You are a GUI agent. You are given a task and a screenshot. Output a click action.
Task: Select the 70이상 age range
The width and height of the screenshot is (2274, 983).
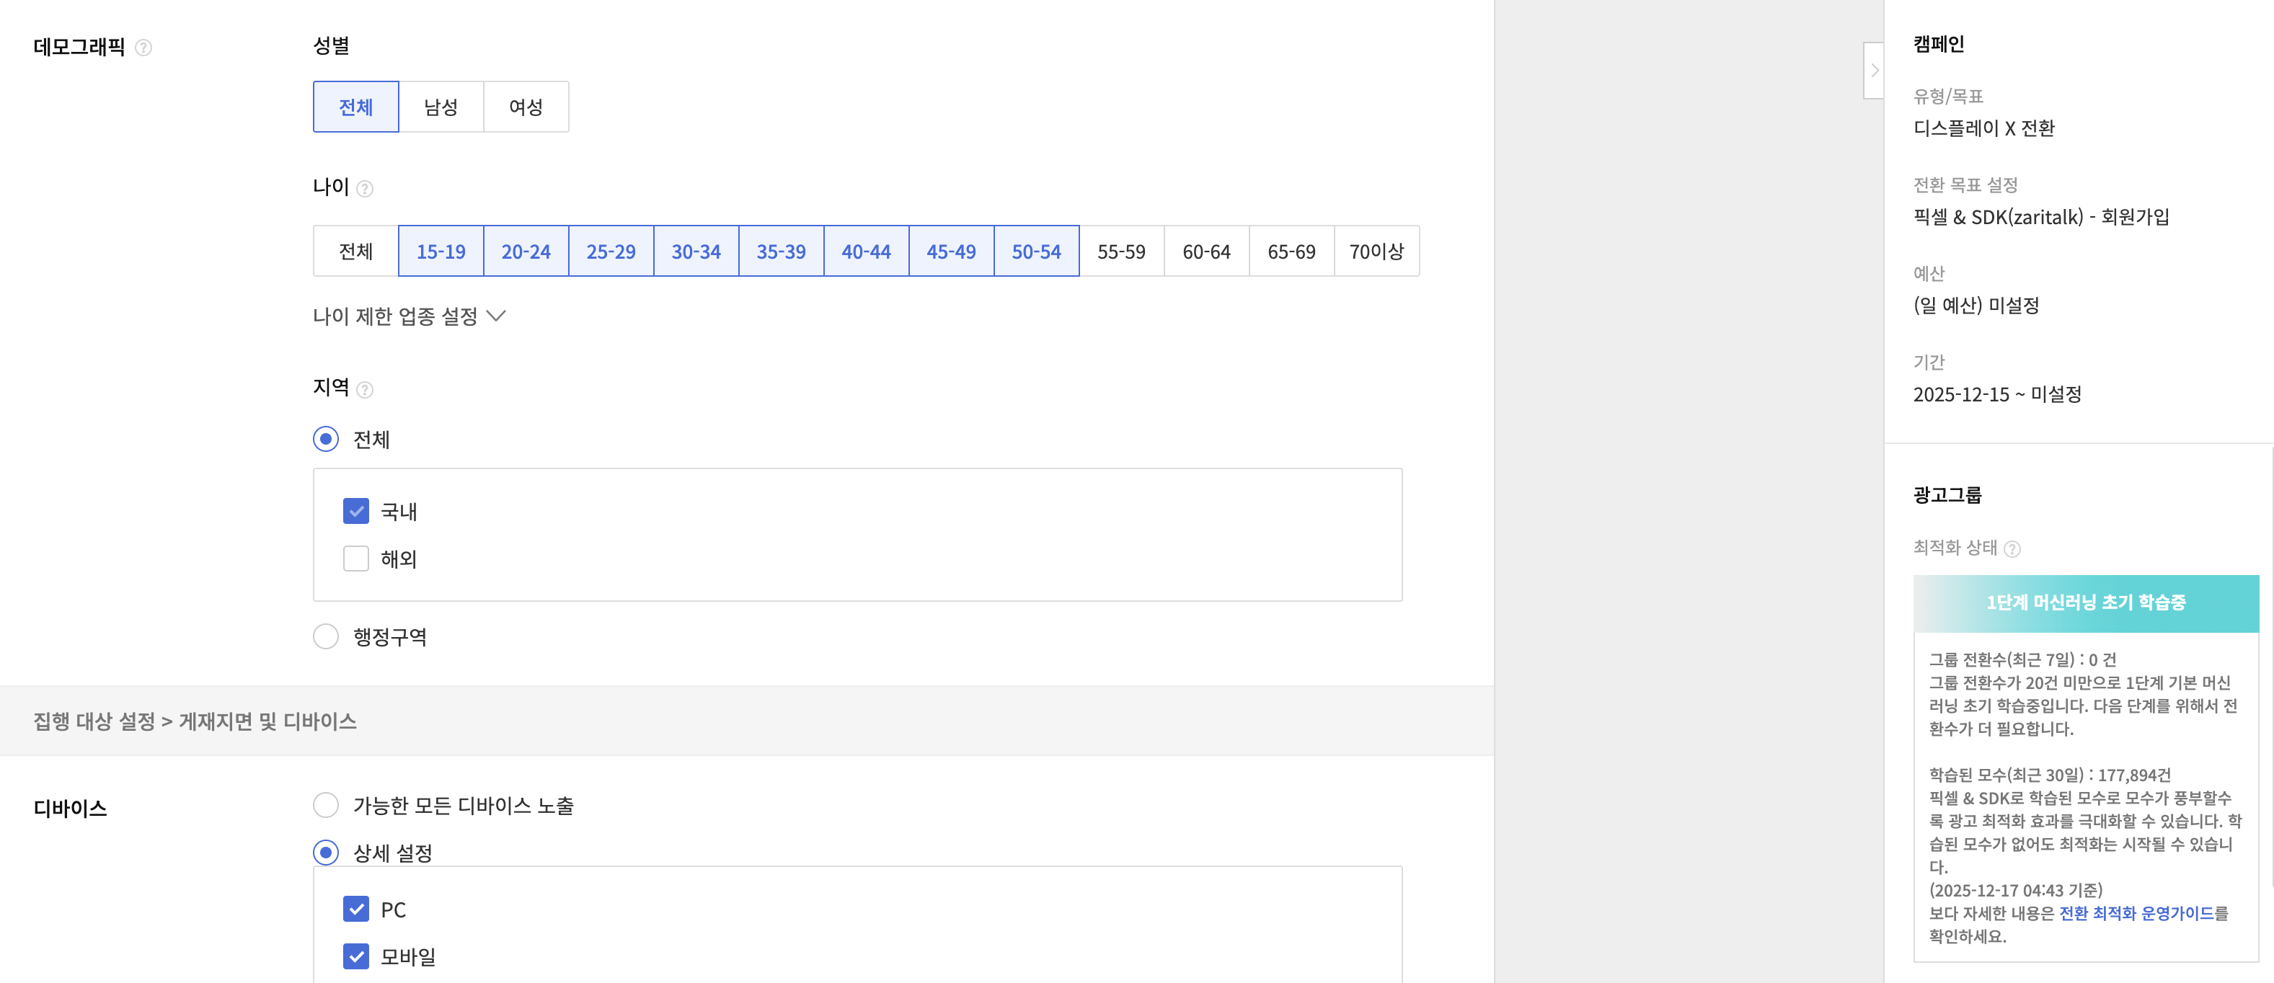1376,252
